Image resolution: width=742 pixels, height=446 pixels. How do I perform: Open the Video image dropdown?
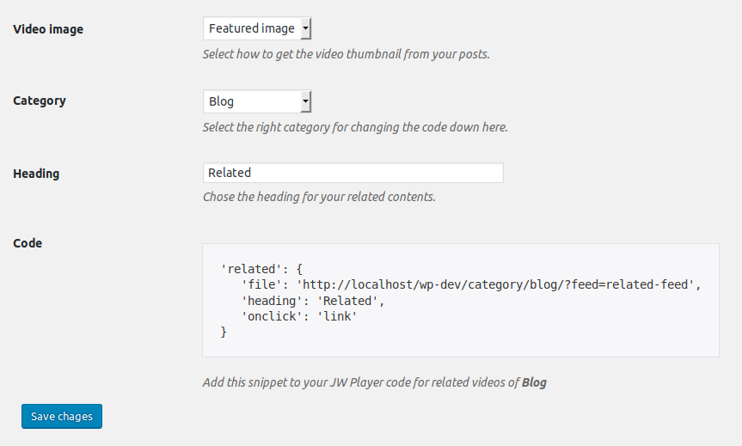coord(257,28)
